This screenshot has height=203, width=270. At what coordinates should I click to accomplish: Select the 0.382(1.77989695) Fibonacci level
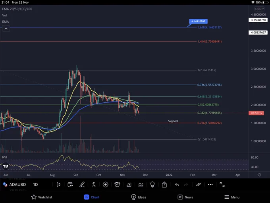[x=209, y=113]
